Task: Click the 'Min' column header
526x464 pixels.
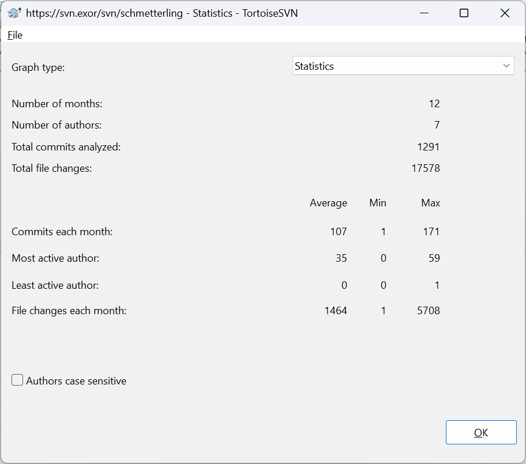Action: click(378, 203)
